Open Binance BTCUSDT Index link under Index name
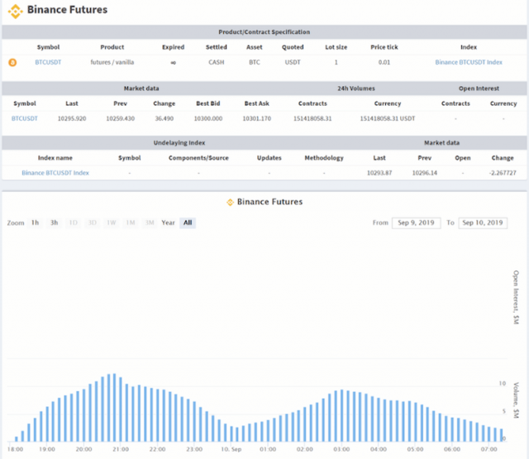This screenshot has height=459, width=529. (55, 173)
